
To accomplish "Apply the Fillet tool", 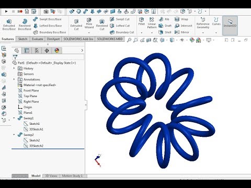I will (x=141, y=21).
